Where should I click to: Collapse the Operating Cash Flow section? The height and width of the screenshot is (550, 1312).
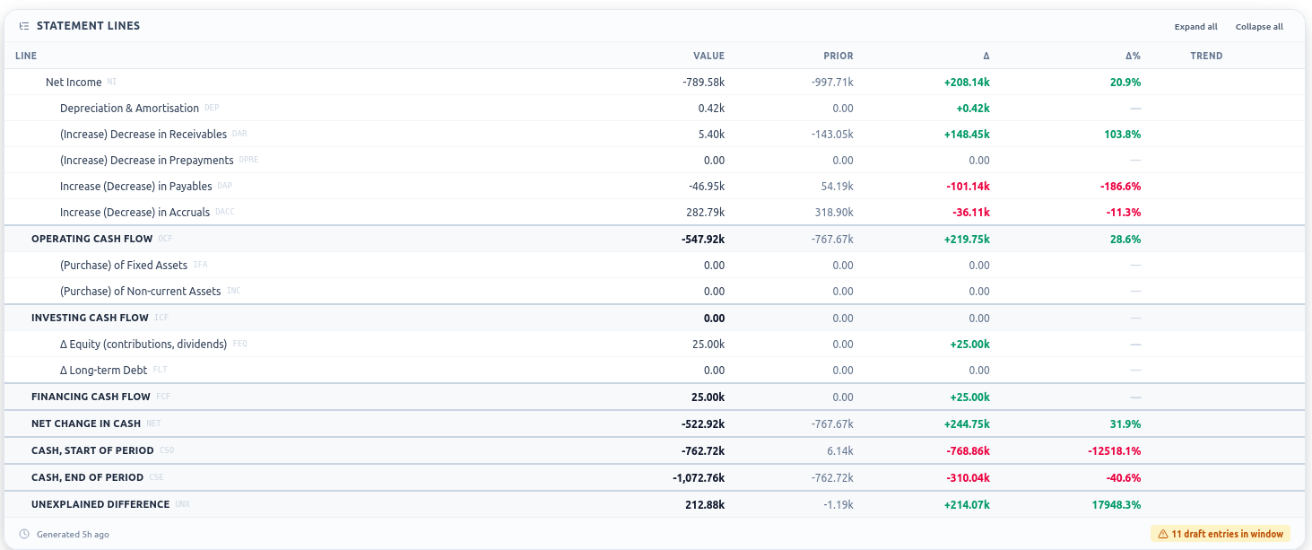655,240
